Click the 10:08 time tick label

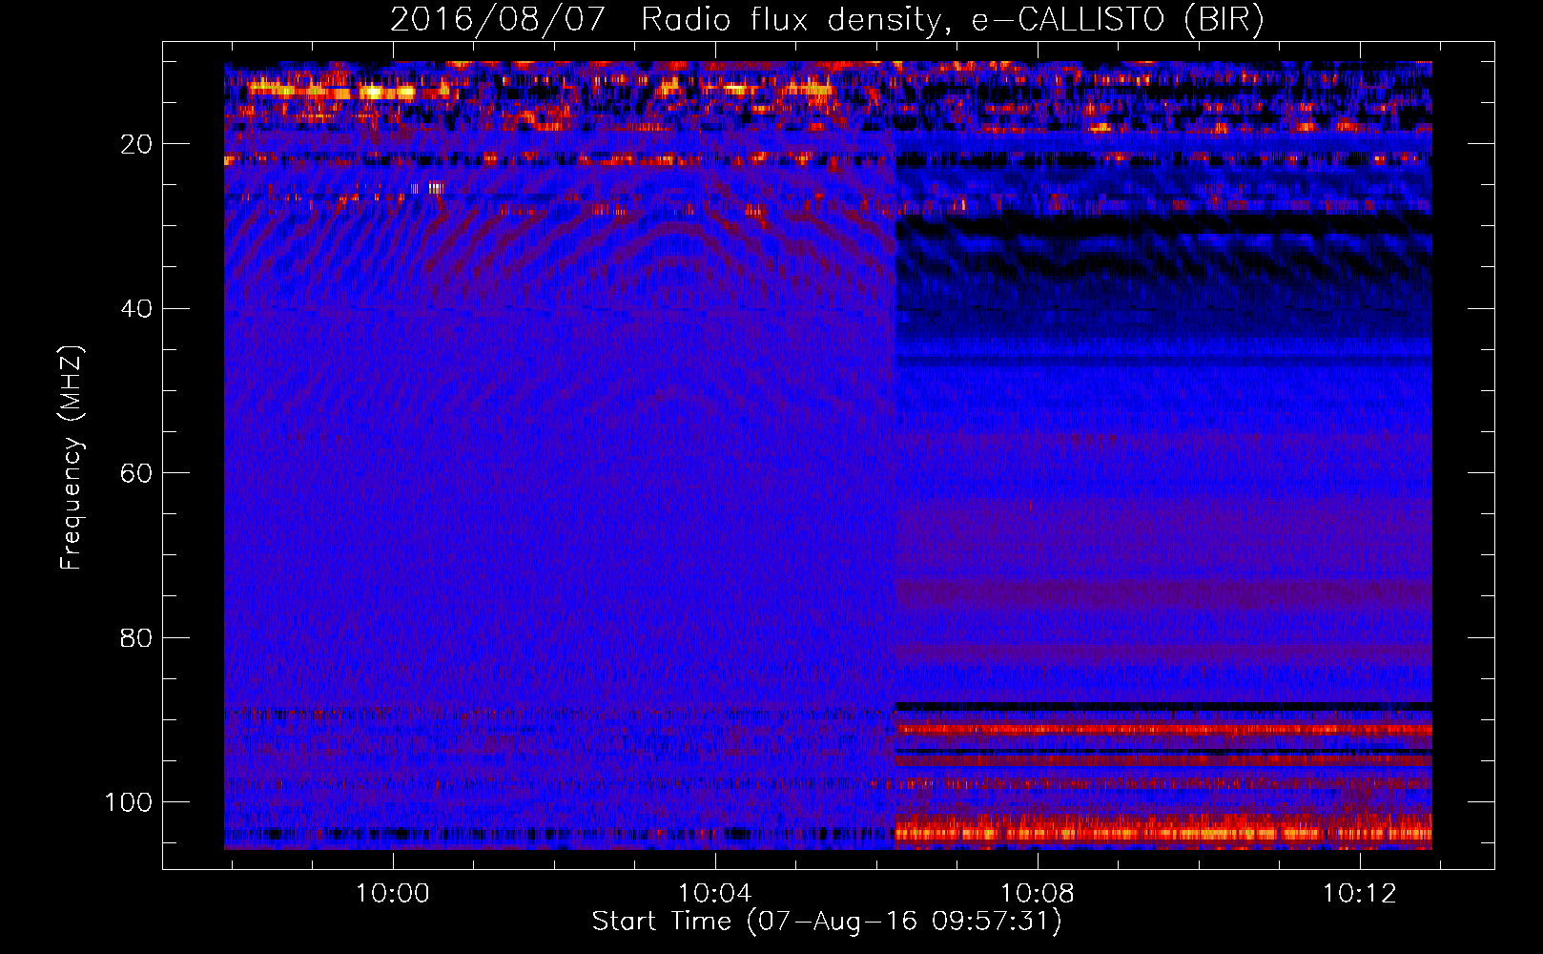tap(1038, 894)
